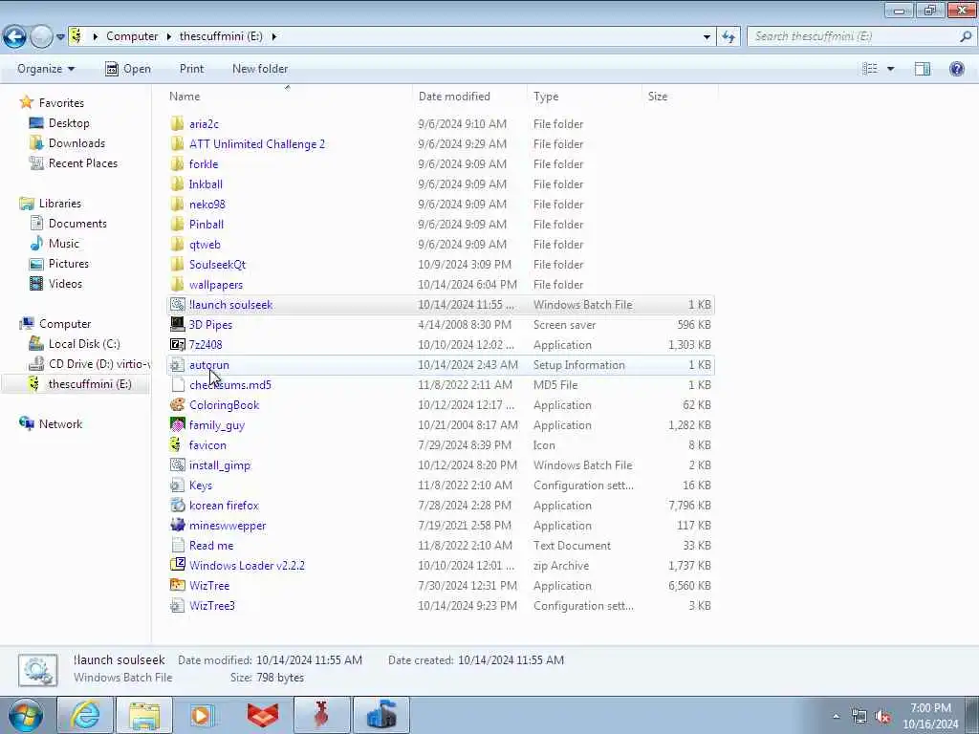Select the aria2c folder icon
Image resolution: width=979 pixels, height=734 pixels.
(x=177, y=123)
